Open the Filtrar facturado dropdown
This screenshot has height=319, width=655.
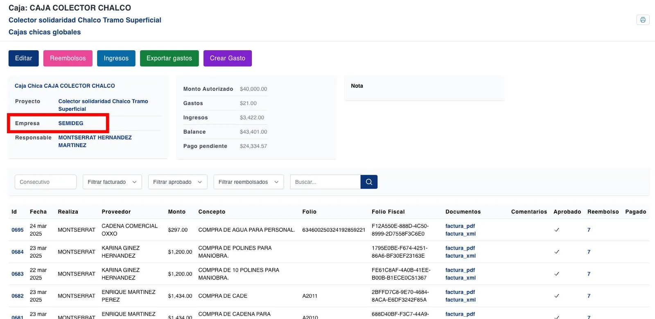[112, 182]
